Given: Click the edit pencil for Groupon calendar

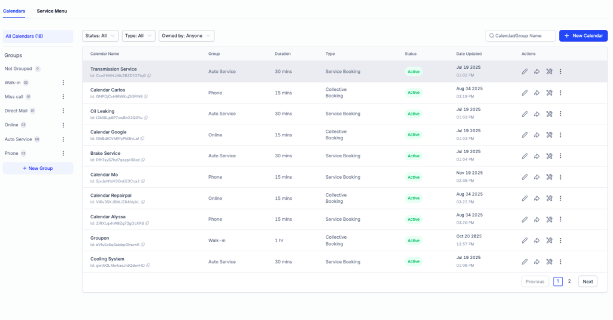Looking at the screenshot, I should [524, 240].
